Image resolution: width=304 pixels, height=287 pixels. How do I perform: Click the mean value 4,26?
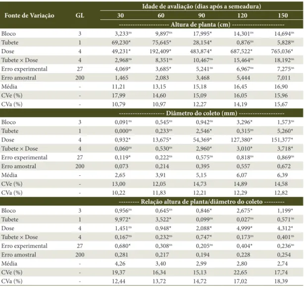120,264
